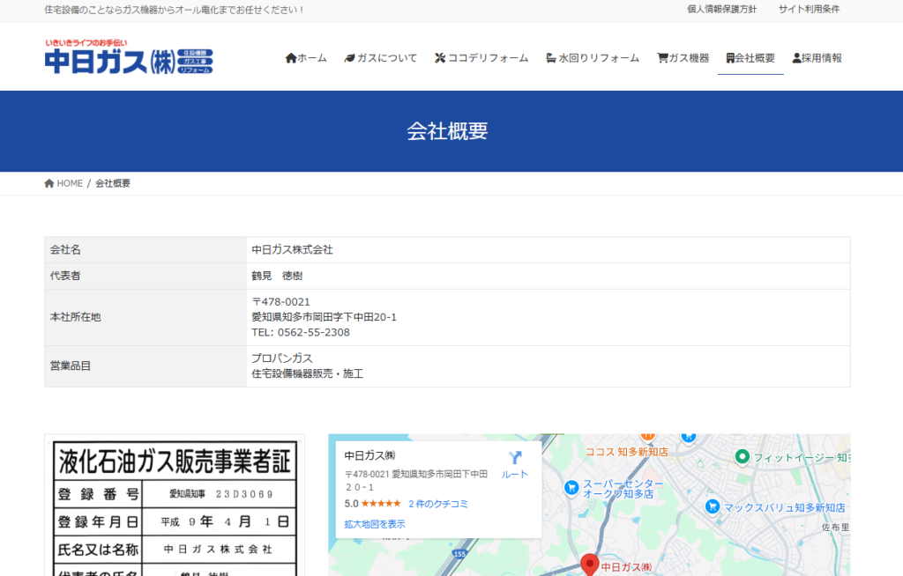Click the person icon beside 採用情報

796,58
